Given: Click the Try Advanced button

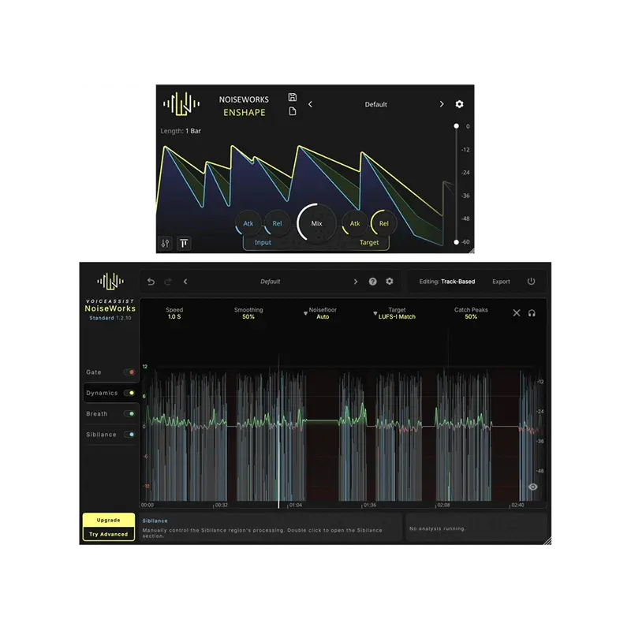Looking at the screenshot, I should [109, 534].
